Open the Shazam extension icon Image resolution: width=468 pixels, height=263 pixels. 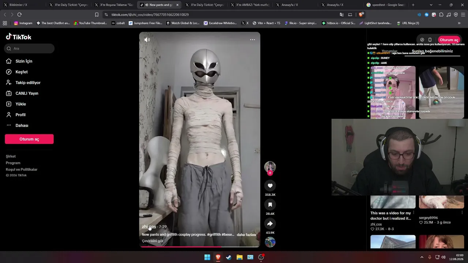point(426,15)
